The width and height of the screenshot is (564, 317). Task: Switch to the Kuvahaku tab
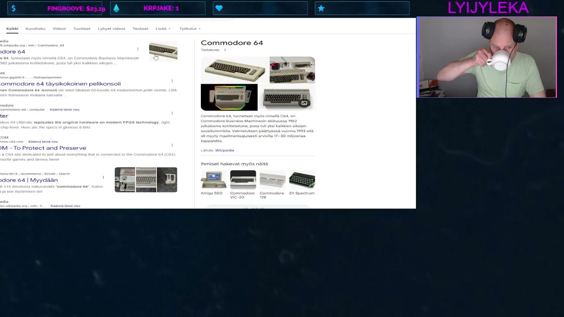click(x=35, y=29)
